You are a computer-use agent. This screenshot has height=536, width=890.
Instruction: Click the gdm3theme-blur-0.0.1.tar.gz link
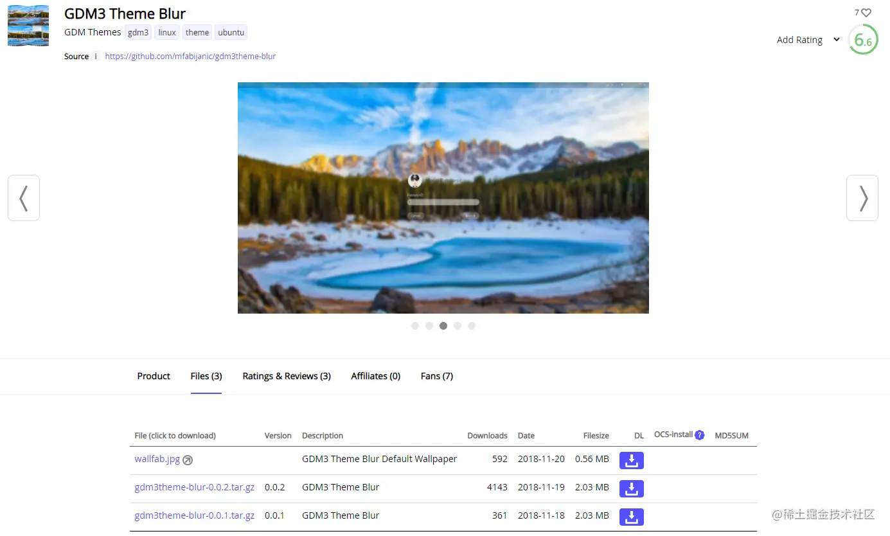click(x=195, y=515)
